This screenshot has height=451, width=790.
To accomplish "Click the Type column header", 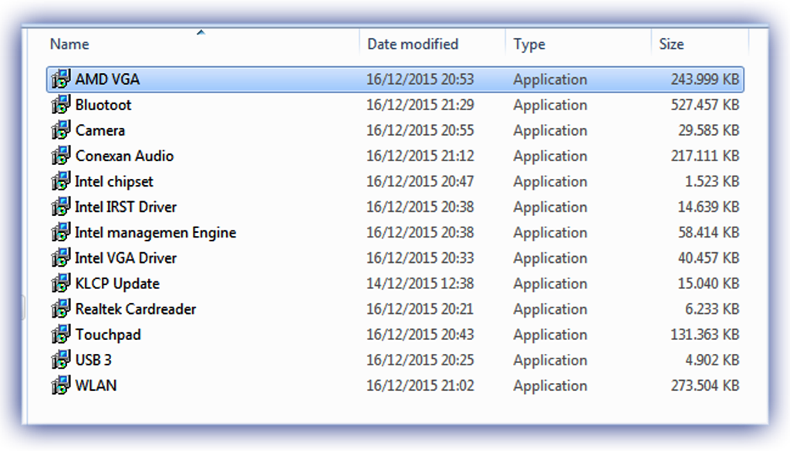I will point(529,44).
